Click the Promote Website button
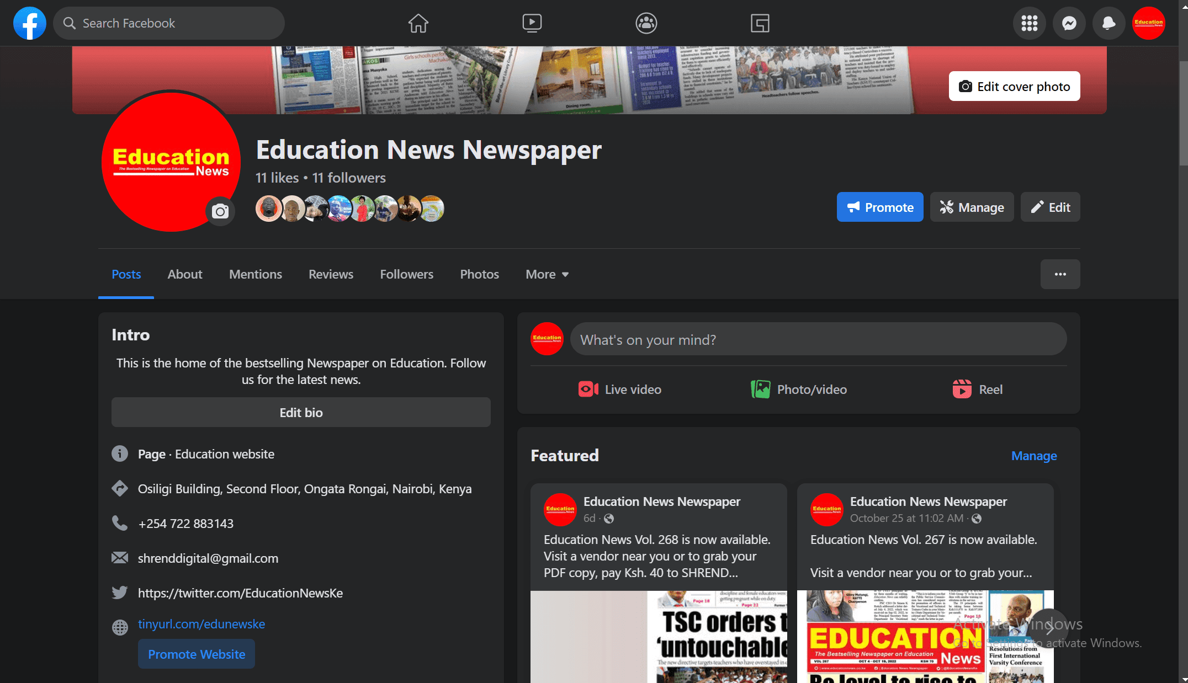 (197, 654)
